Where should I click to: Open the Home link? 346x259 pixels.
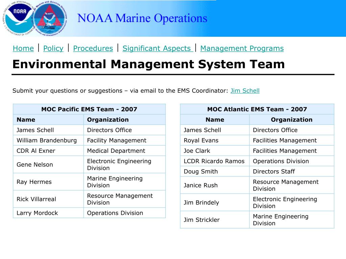23,48
